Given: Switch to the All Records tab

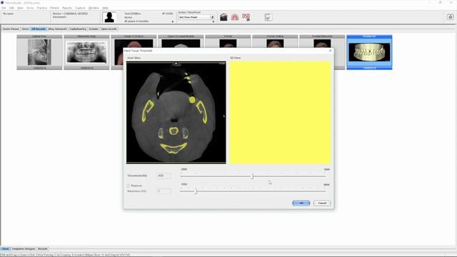Looking at the screenshot, I should click(x=39, y=29).
